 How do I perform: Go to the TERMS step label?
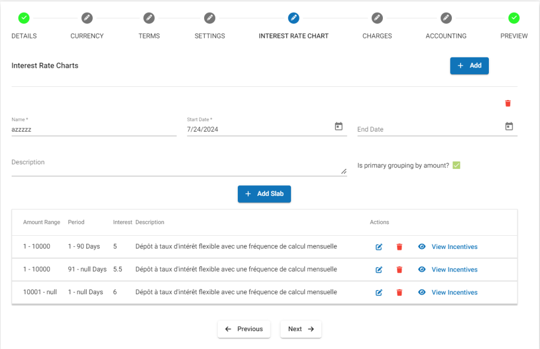pos(149,36)
